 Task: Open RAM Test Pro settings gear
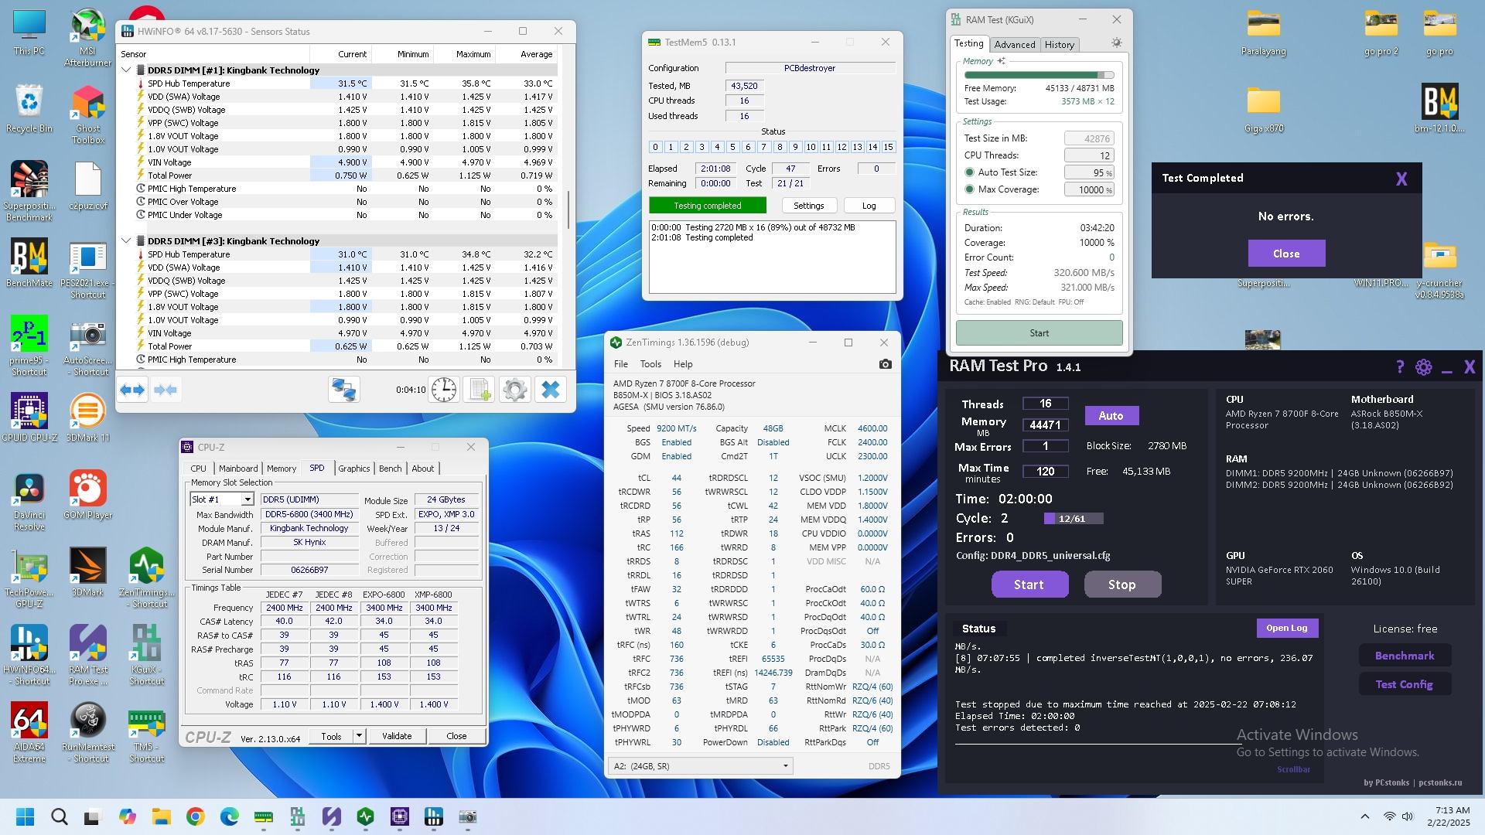point(1423,367)
